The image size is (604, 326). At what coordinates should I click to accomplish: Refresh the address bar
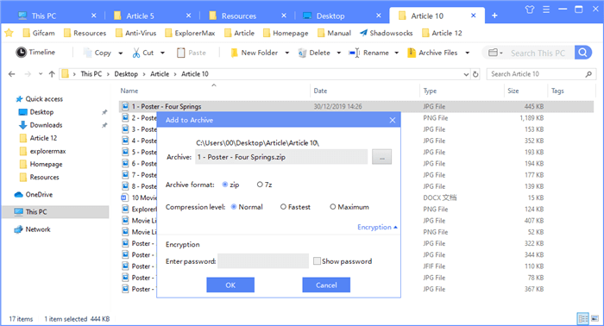475,74
